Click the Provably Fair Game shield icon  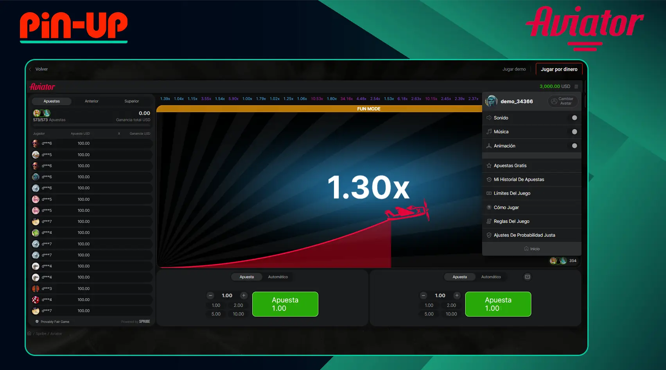[x=37, y=322]
